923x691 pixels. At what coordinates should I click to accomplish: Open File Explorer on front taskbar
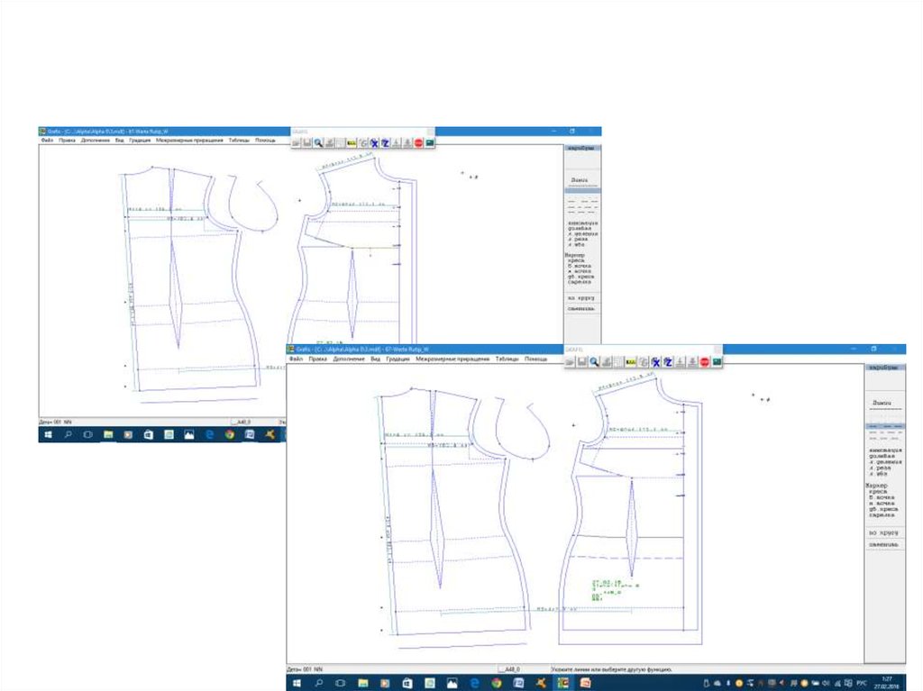(x=363, y=683)
